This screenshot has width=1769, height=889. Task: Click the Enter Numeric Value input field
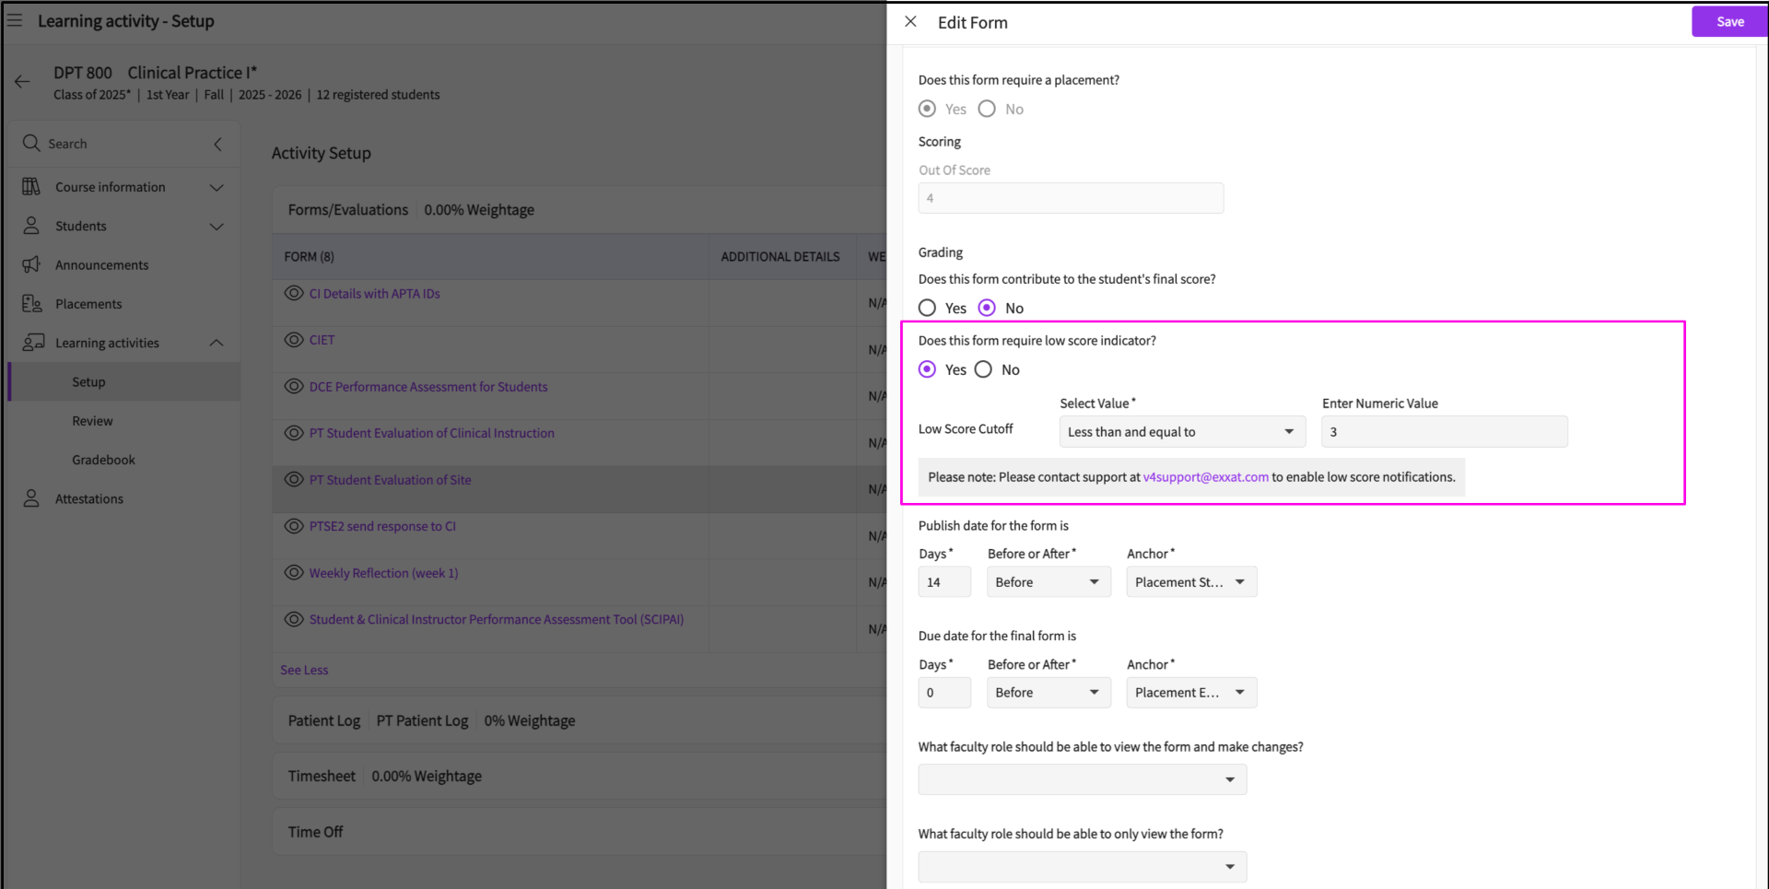pos(1444,432)
